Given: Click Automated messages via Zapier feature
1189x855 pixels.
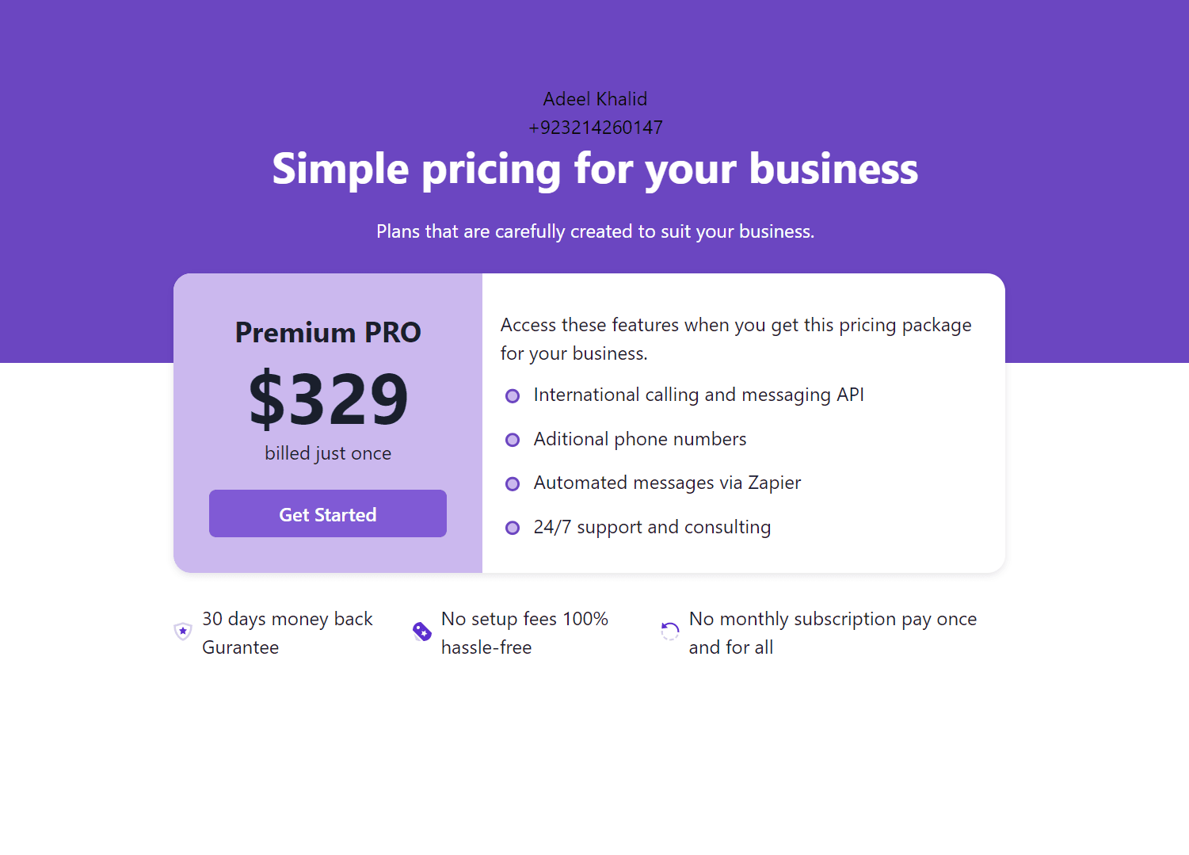Looking at the screenshot, I should tap(667, 483).
